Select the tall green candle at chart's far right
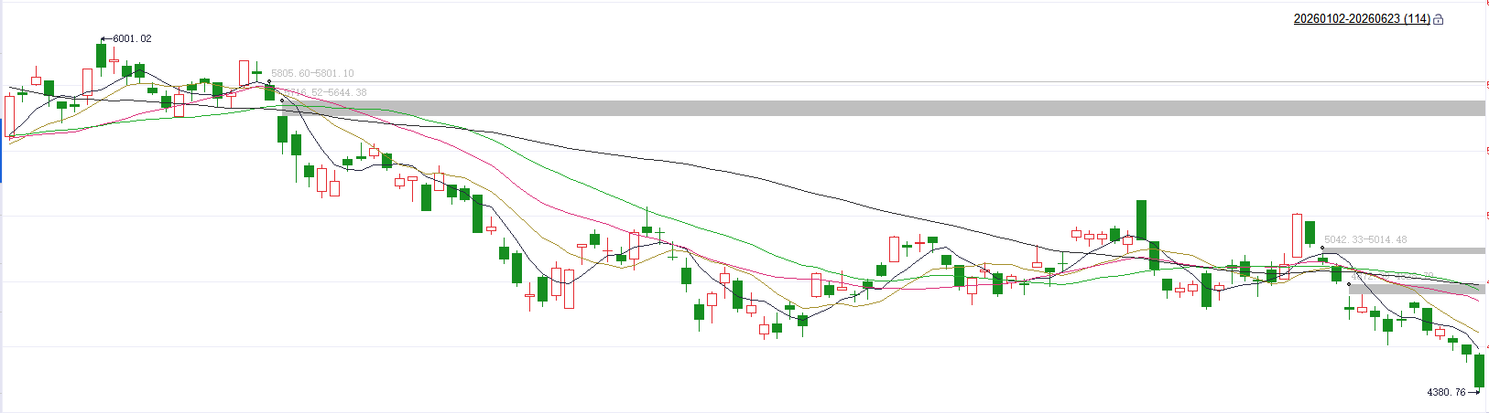 (x=1479, y=371)
